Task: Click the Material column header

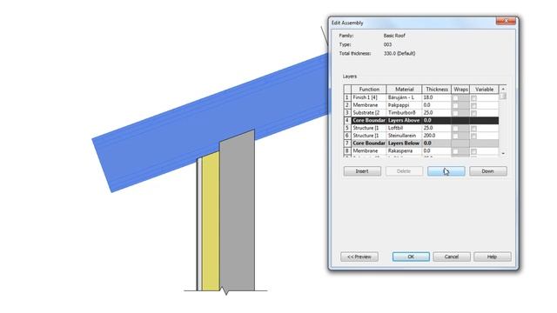Action: (404, 89)
